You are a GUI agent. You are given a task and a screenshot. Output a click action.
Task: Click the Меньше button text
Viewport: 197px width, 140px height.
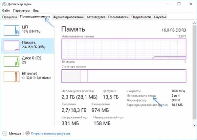pos(15,133)
